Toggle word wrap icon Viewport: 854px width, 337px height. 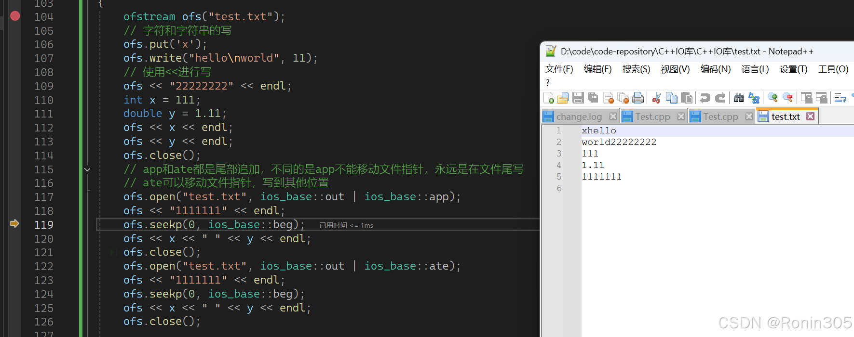tap(840, 98)
